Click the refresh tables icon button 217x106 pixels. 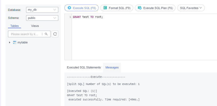click(55, 34)
